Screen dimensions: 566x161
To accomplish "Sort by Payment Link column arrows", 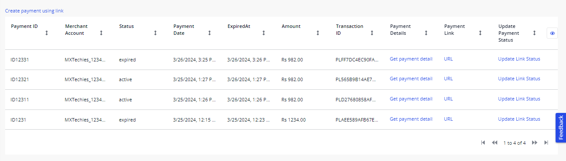I will 480,33.
